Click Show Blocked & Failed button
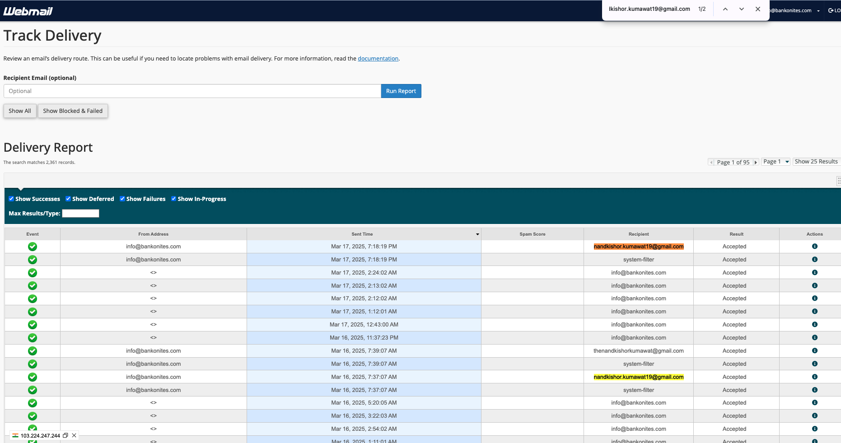Image resolution: width=841 pixels, height=443 pixels. click(x=73, y=111)
